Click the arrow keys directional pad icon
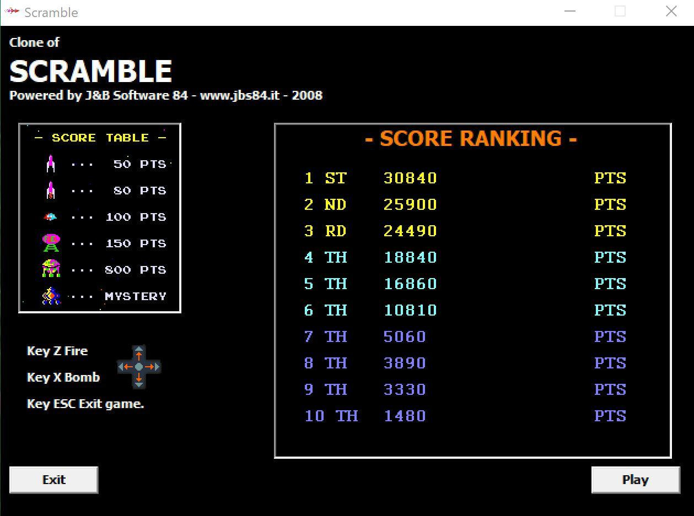This screenshot has width=694, height=516. click(139, 366)
